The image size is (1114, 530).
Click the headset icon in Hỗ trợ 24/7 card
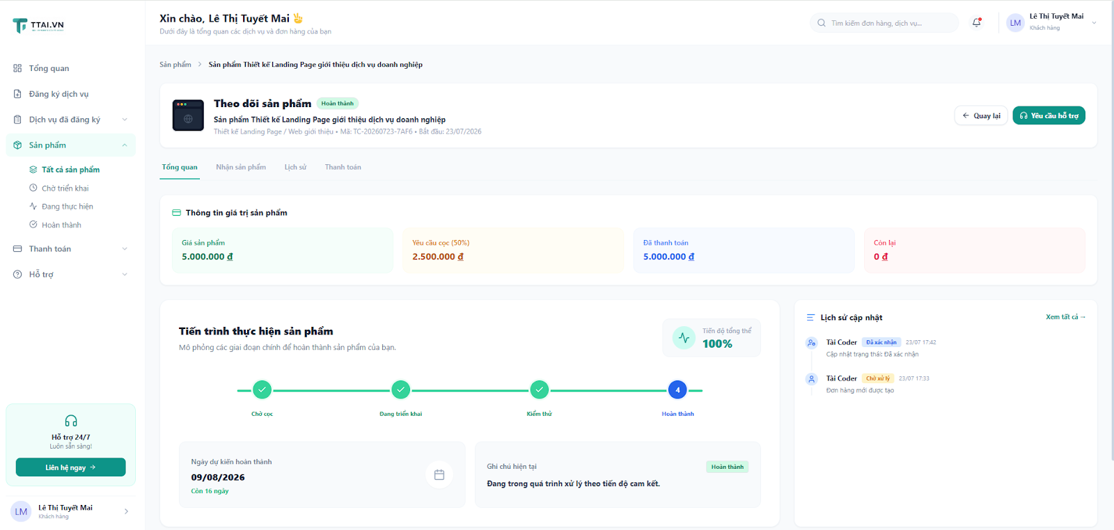pos(71,421)
